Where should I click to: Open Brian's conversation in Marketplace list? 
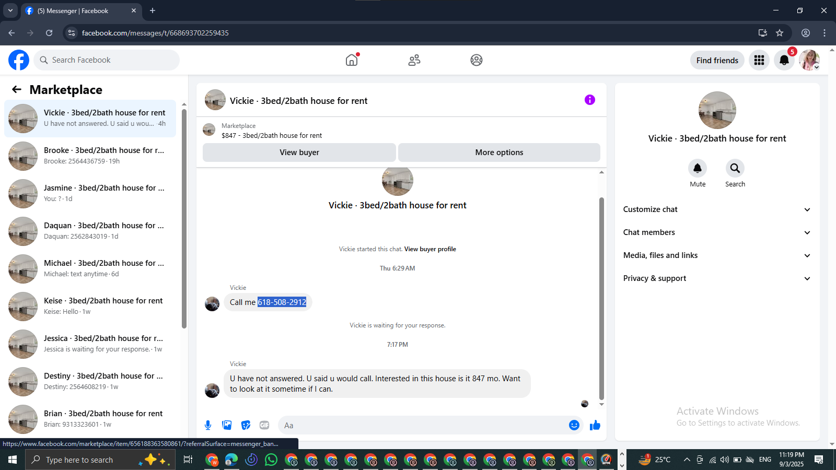[90, 419]
